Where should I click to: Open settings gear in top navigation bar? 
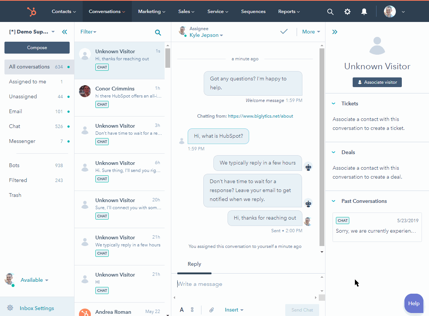click(x=347, y=12)
